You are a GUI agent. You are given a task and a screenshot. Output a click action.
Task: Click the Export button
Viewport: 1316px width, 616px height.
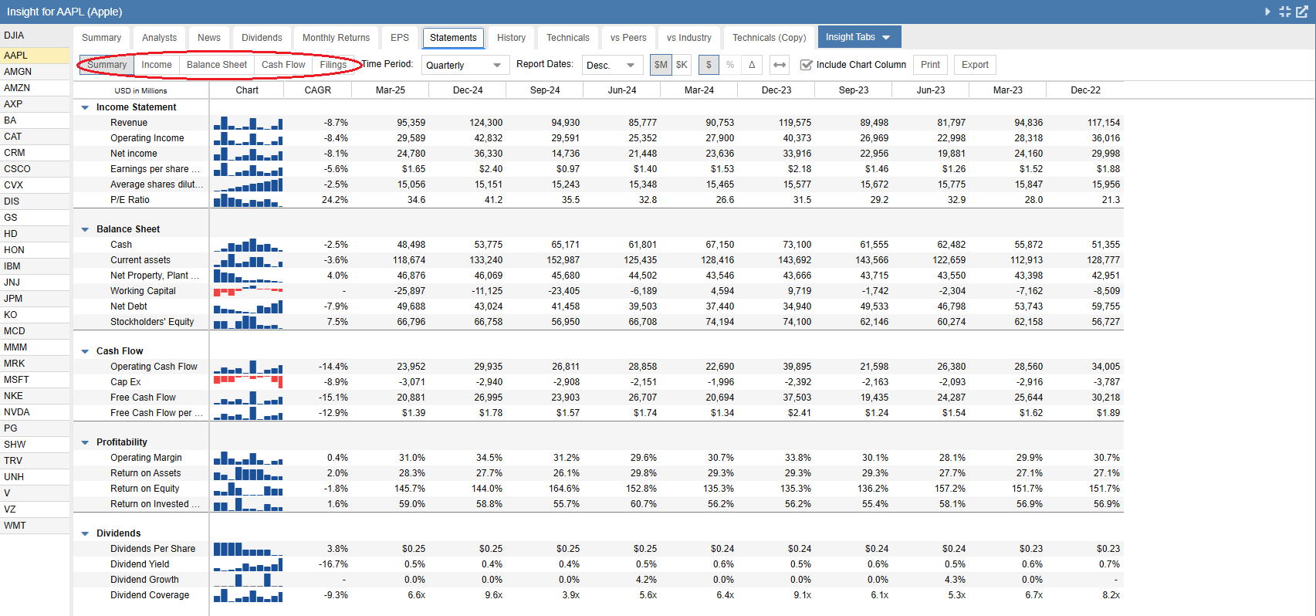975,65
